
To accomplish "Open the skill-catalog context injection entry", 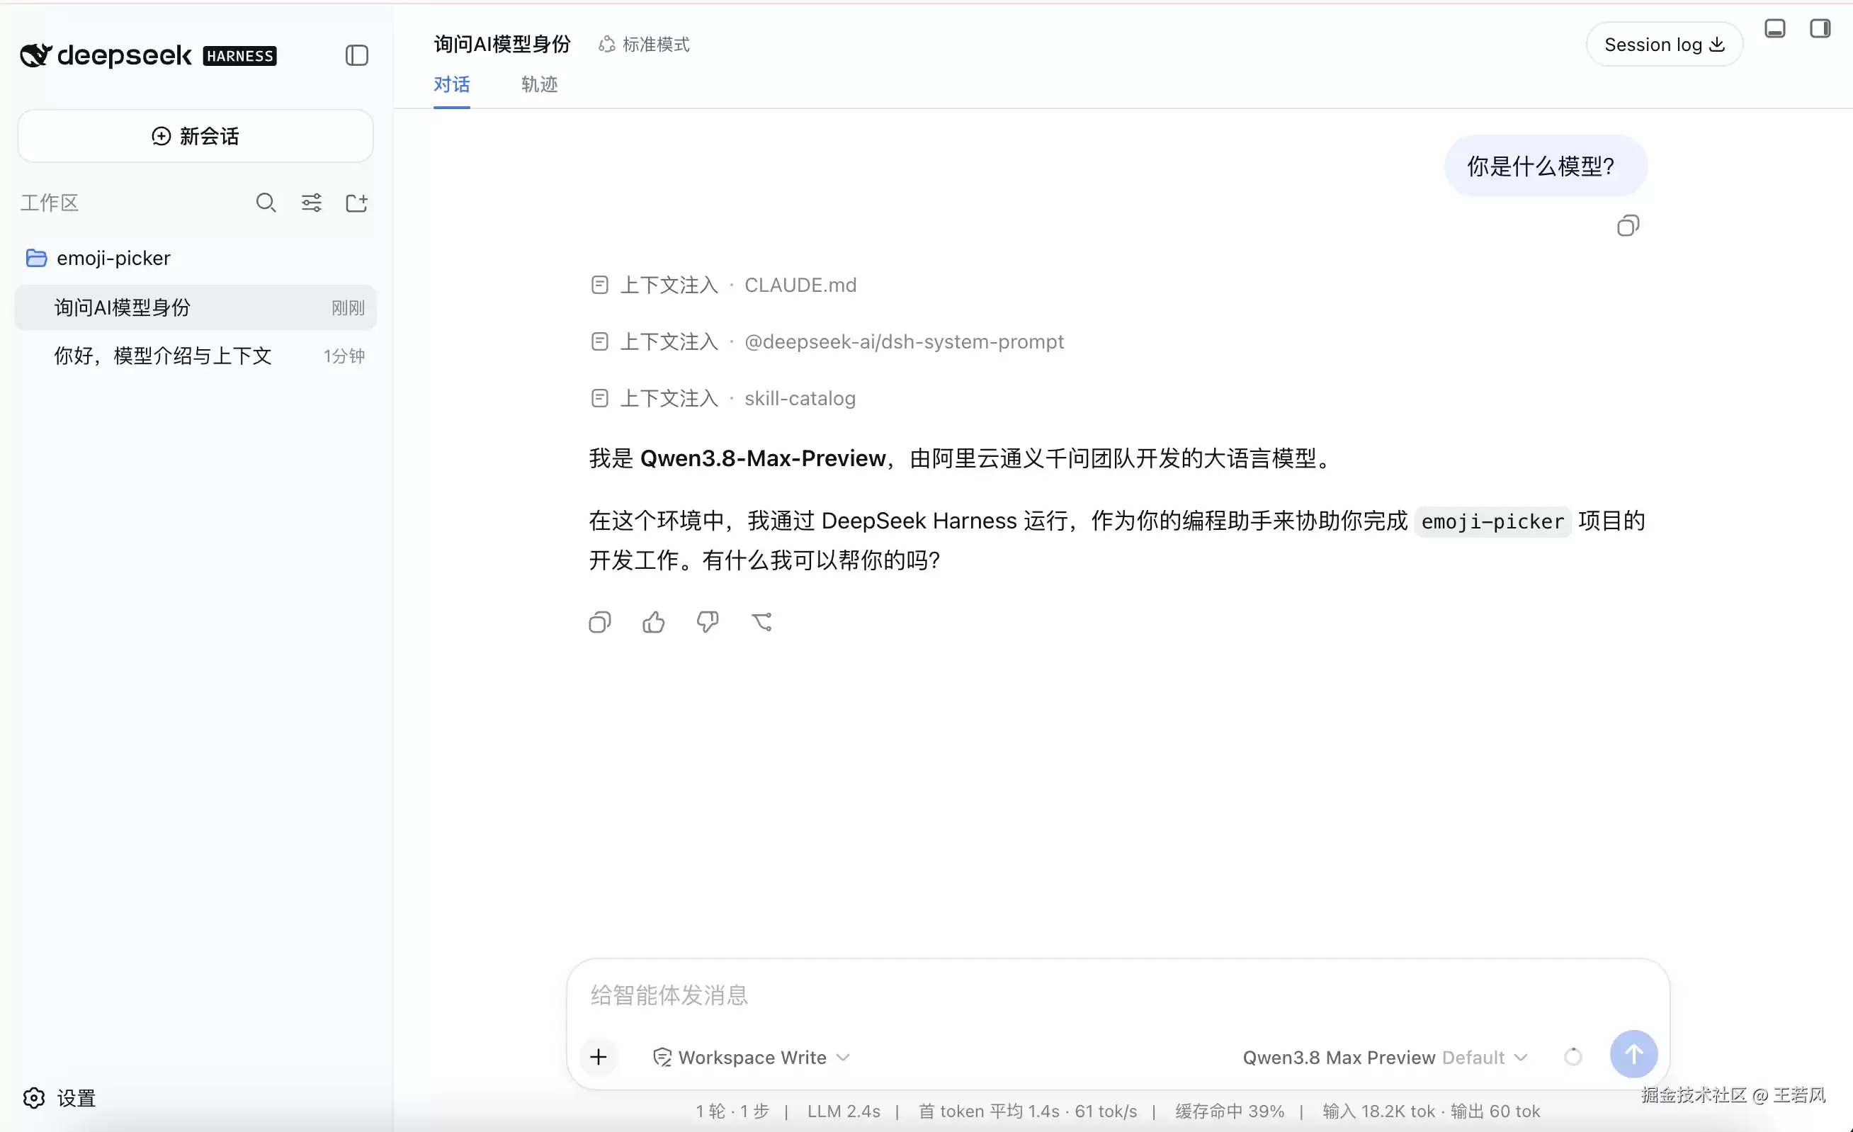I will point(722,398).
